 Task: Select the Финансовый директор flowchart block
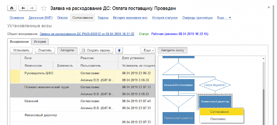click(215, 102)
